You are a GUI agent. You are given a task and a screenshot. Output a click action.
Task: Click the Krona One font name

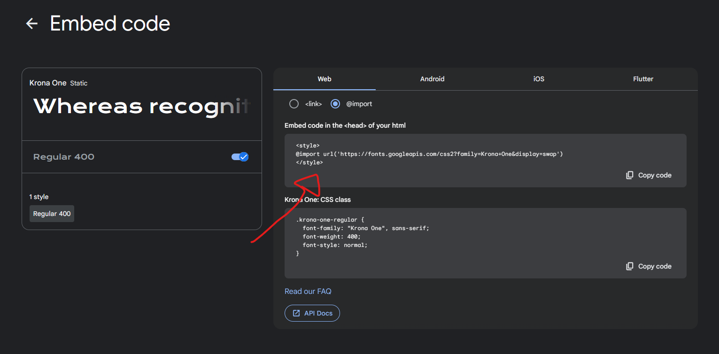point(48,83)
